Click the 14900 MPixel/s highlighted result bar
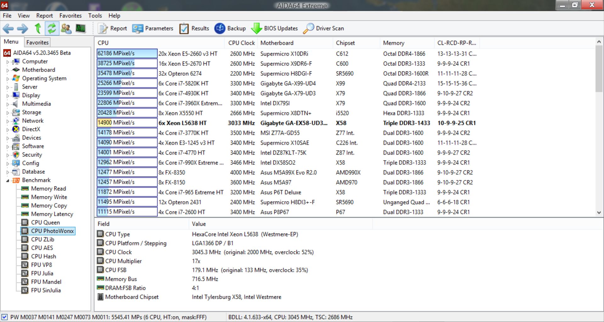Screen dimensions: 604x322 click(127, 123)
